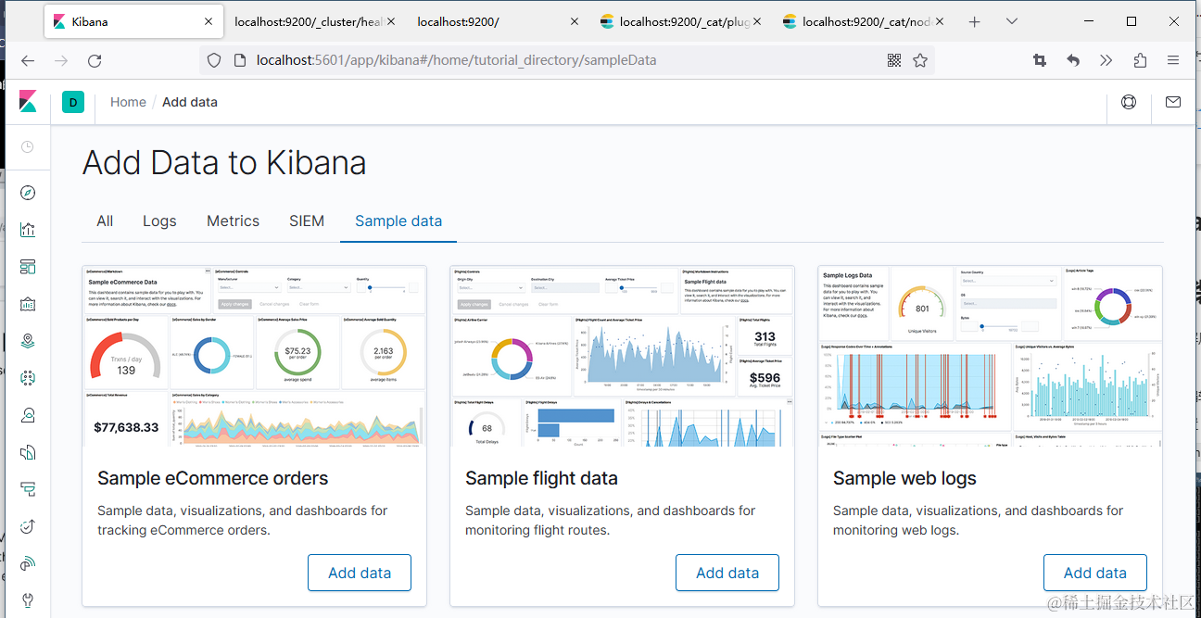Open Dev Tools wrench icon in sidebar

pos(28,599)
